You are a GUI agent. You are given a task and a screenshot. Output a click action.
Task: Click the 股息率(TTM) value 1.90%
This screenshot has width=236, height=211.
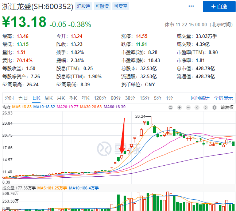point(95,76)
